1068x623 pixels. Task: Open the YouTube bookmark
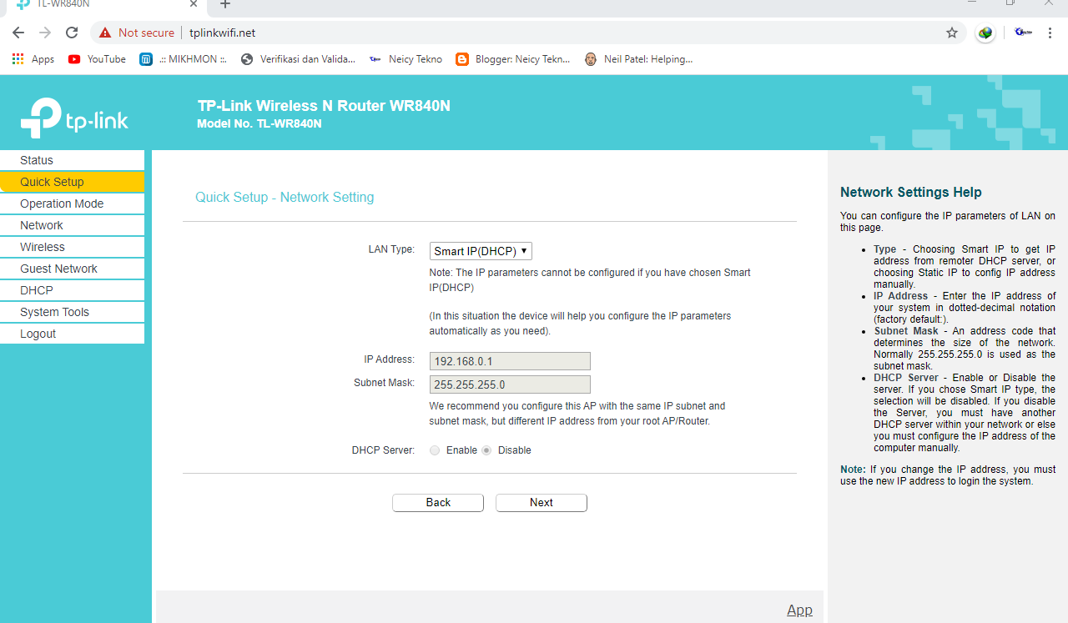tap(97, 59)
